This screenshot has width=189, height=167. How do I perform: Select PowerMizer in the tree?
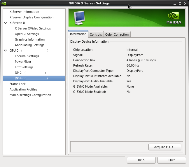pos(23,62)
